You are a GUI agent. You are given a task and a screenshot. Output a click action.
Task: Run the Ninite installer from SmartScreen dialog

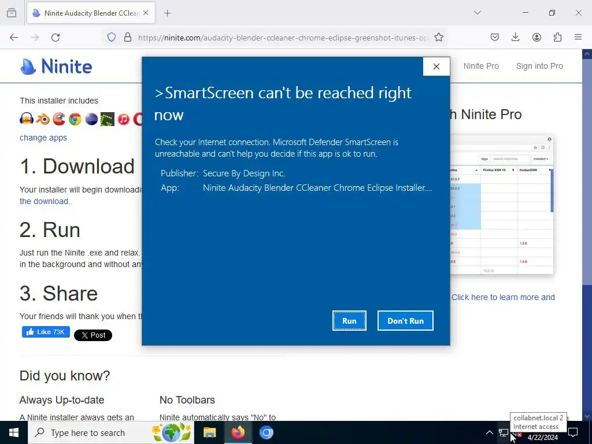pyautogui.click(x=349, y=320)
